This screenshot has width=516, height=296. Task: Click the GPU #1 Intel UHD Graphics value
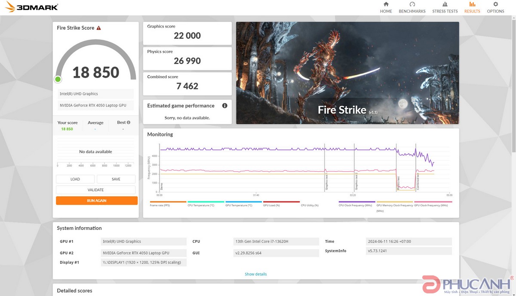[x=144, y=241]
